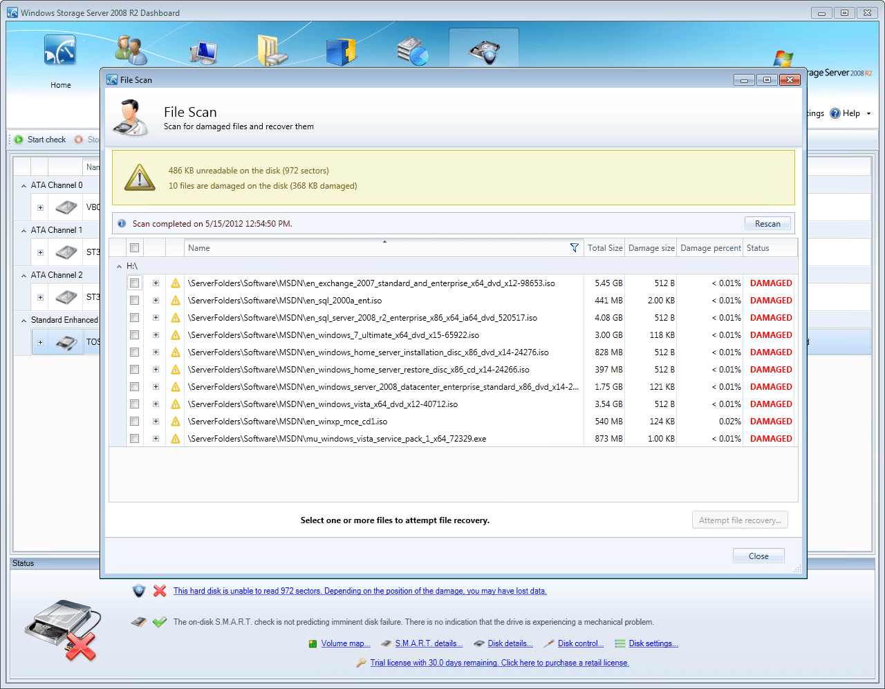The image size is (885, 689).
Task: Check the checkbox for en_sql_2000a_ent.iso
Action: point(134,300)
